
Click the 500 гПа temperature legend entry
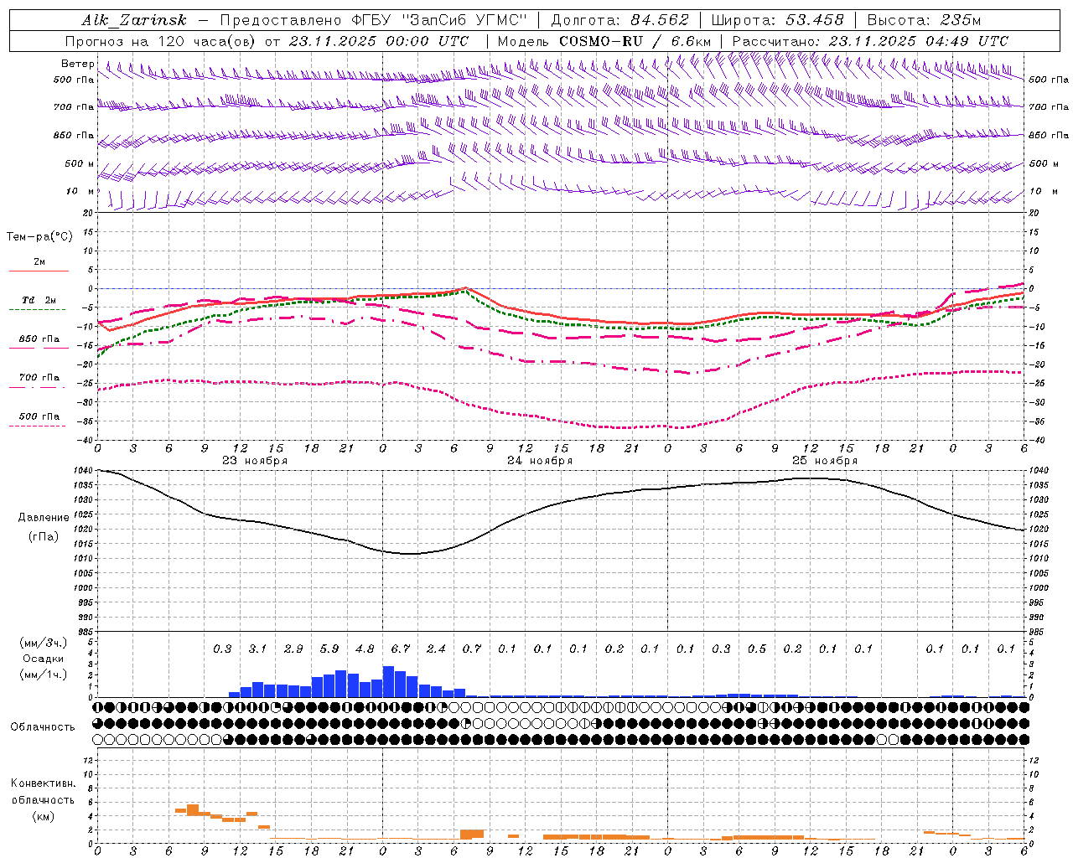click(x=39, y=416)
